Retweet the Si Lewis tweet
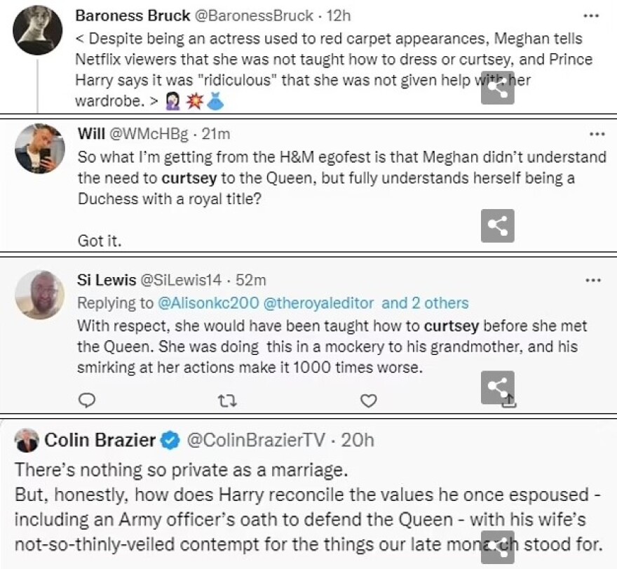The image size is (617, 569). [x=227, y=401]
